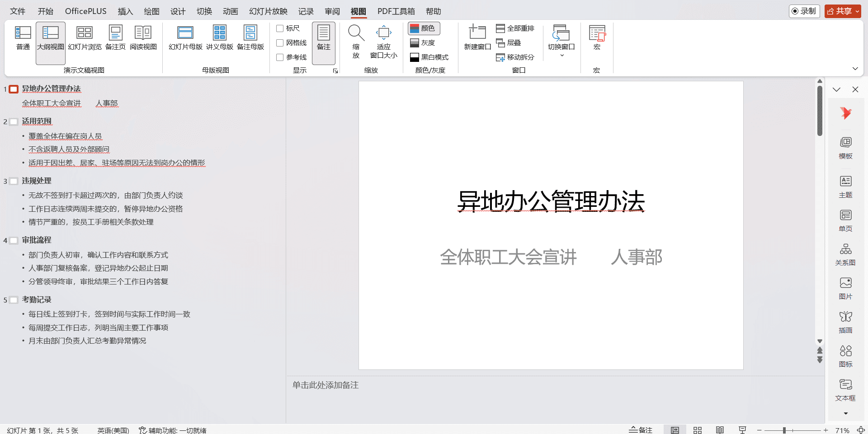868x434 pixels.
Task: Collapse the ribbon with chevron
Action: pyautogui.click(x=855, y=69)
